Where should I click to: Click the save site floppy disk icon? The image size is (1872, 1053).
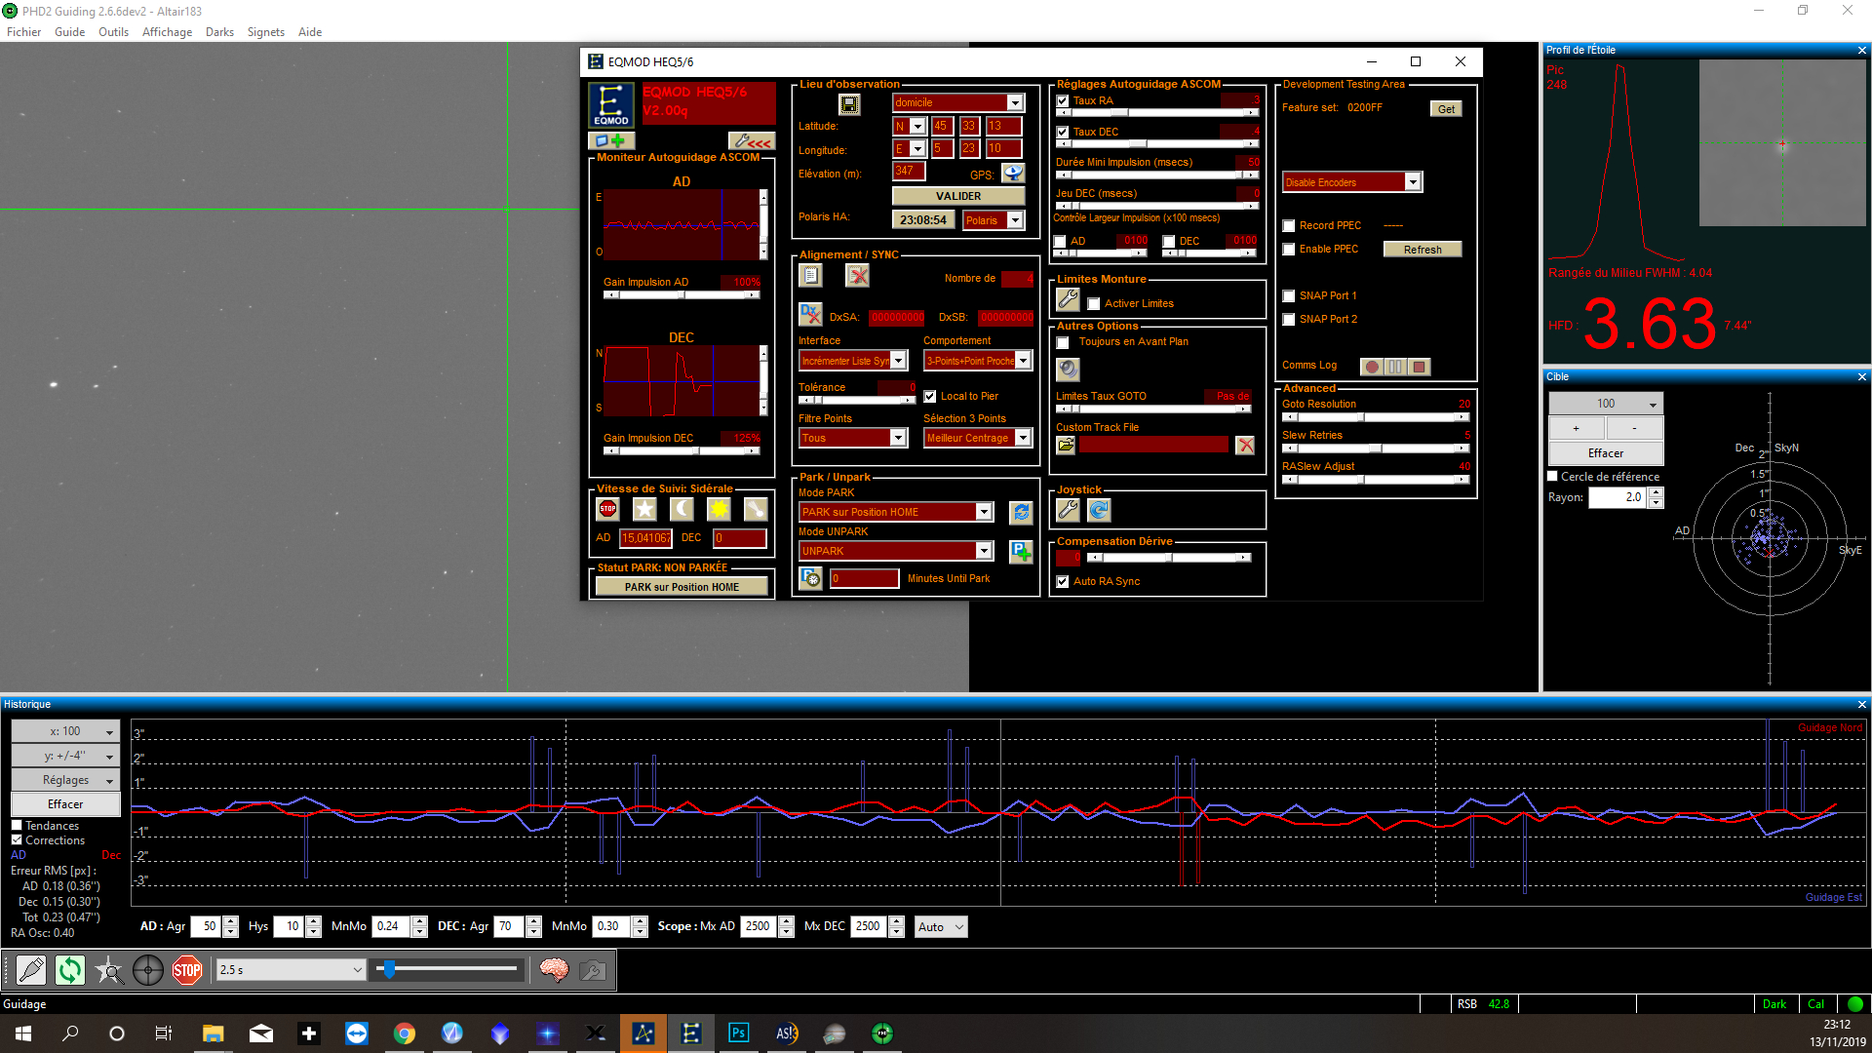tap(849, 103)
